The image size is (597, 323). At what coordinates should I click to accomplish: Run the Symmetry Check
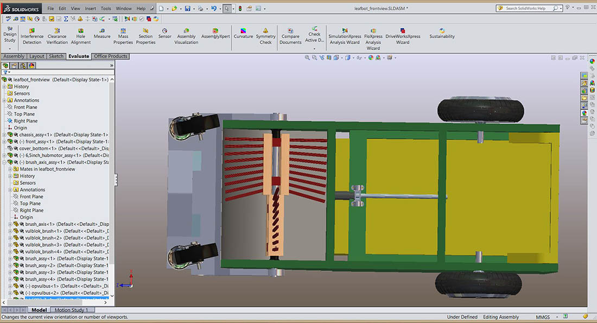[265, 36]
